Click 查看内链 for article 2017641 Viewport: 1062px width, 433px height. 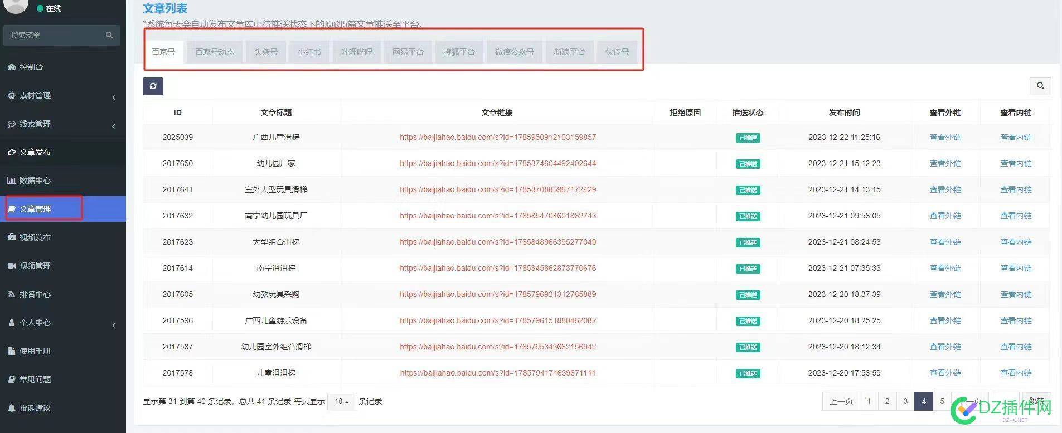(x=1016, y=189)
